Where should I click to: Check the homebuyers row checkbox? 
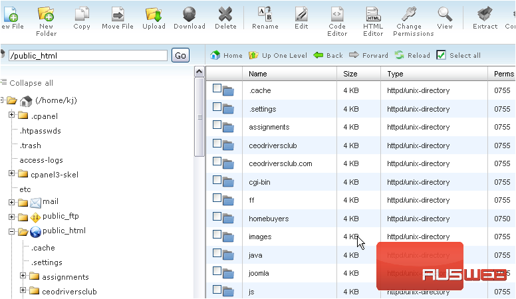click(217, 216)
